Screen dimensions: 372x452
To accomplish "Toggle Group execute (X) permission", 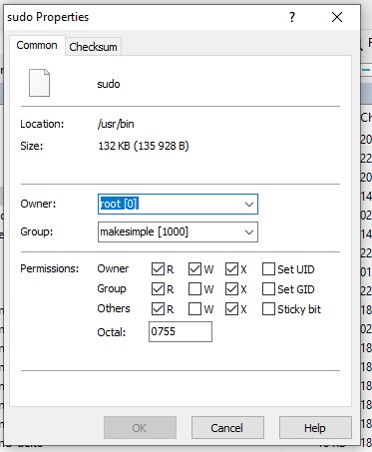I will point(231,289).
